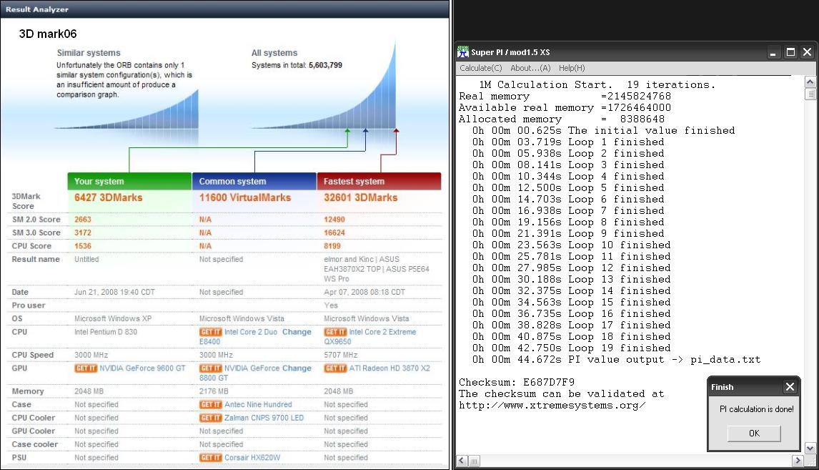The height and width of the screenshot is (470, 819).
Task: Click the Super PI vertical scrollbar thumb
Action: [x=810, y=94]
